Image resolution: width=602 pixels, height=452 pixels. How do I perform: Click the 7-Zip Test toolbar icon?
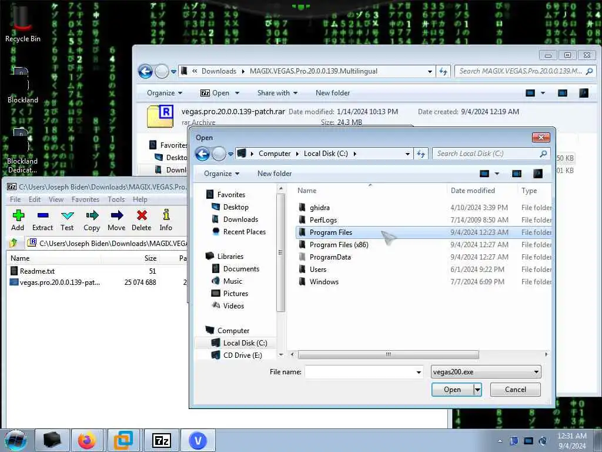click(x=67, y=220)
